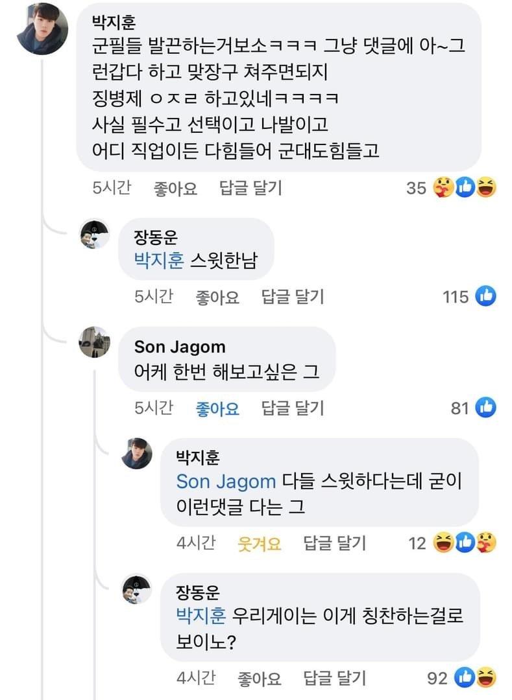Viewport: 512px width, 700px height.
Task: Toggle 좋아요 on the 스윗한남 reply
Action: tap(217, 297)
